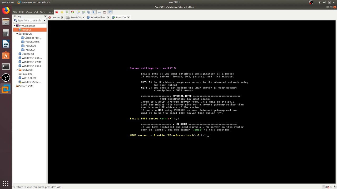Click the clock in the top bar
337x189 pixels.
[174, 2]
